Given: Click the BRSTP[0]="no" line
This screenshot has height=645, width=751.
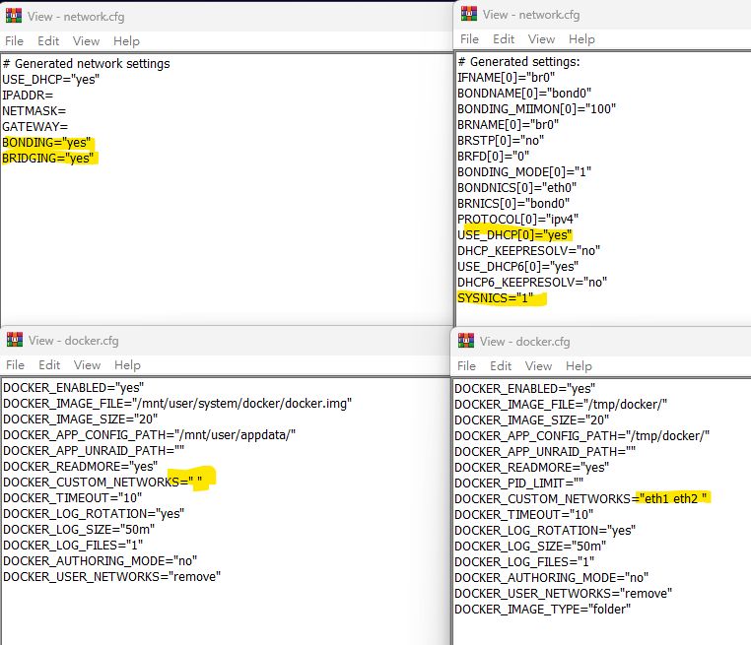Looking at the screenshot, I should pos(501,141).
